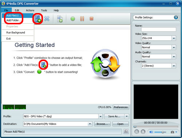
Task: Click the Add Profile toolbar icon
Action: (60, 19)
